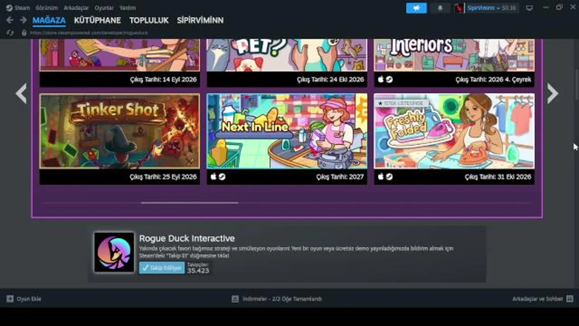This screenshot has height=326, width=579.
Task: Click the carousel horizontal scroll indicator
Action: coord(190,203)
